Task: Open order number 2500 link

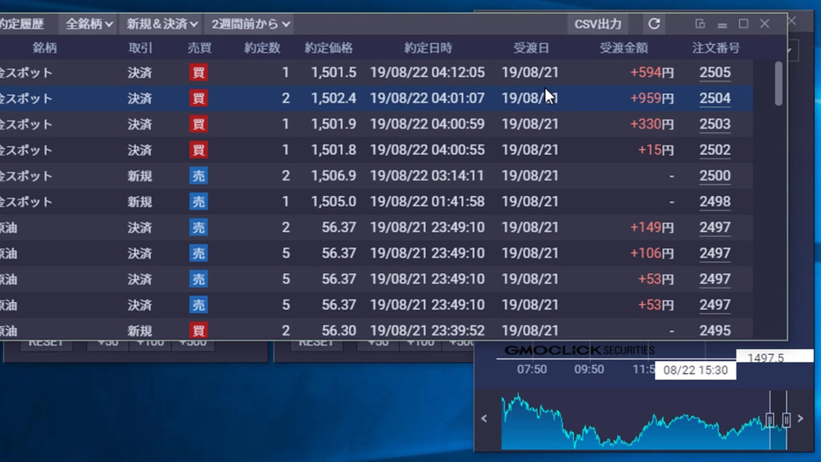Action: 715,175
